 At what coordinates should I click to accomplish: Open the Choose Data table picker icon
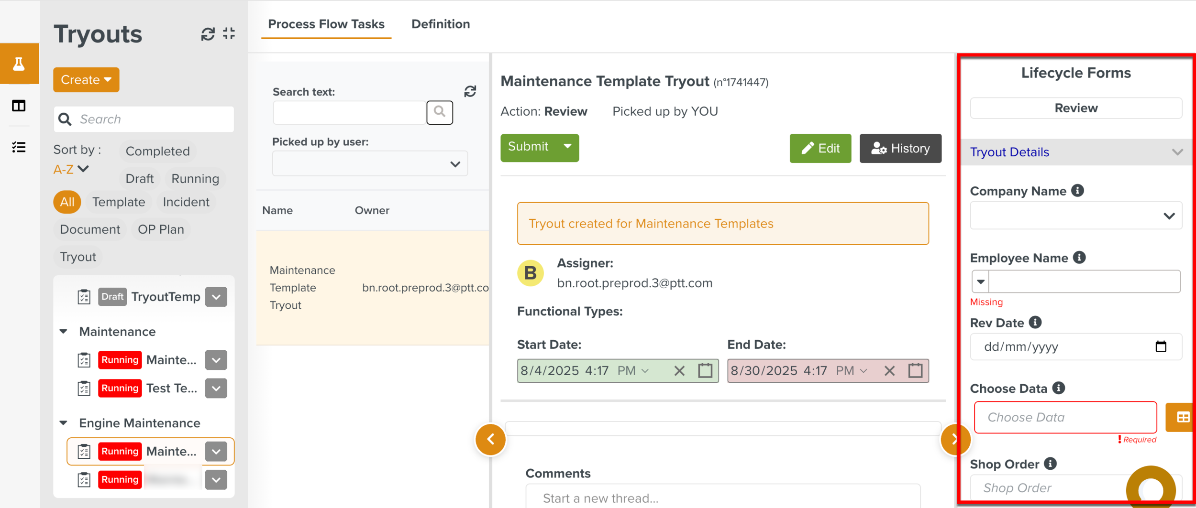[x=1182, y=417]
